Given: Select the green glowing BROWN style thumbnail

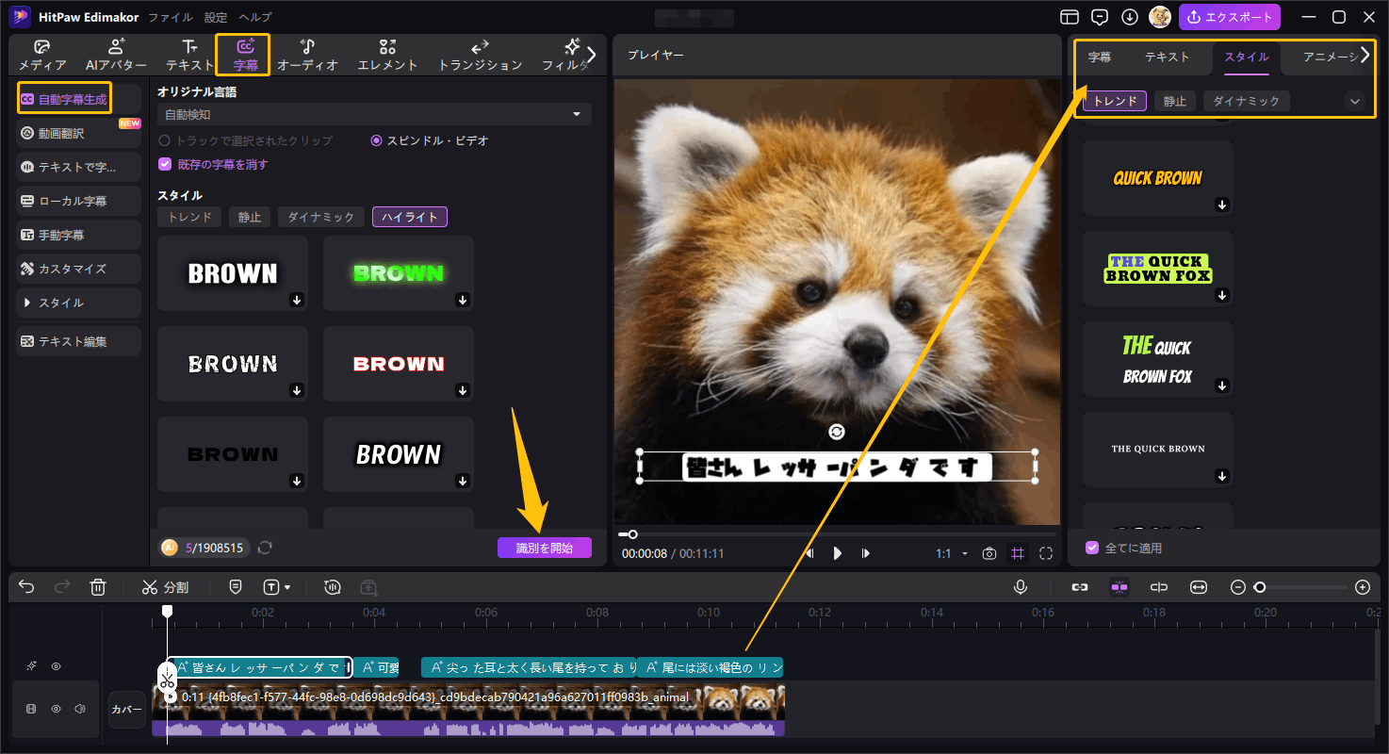Looking at the screenshot, I should [398, 273].
